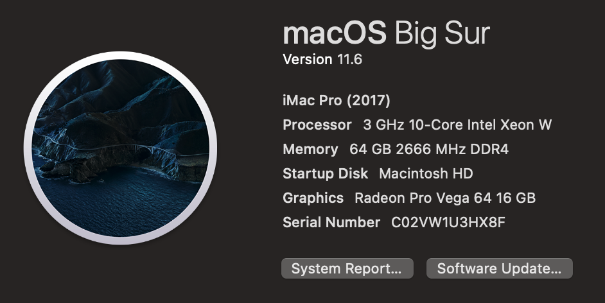Click the Processor label

[317, 125]
